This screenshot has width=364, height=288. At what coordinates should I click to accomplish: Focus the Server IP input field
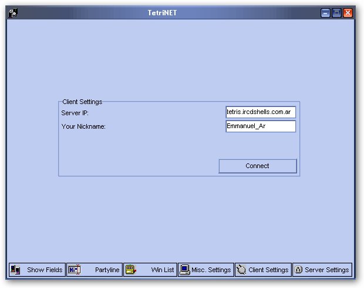[261, 112]
